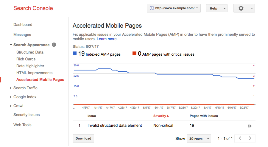Open HTML Improvements
This screenshot has height=147, width=268.
[x=34, y=73]
